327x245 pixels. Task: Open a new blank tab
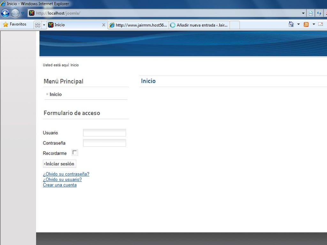(235, 25)
